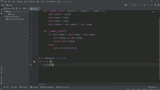Image resolution: width=160 pixels, height=90 pixels.
Task: Click CRLF line separator in status bar
Action: 133,89
